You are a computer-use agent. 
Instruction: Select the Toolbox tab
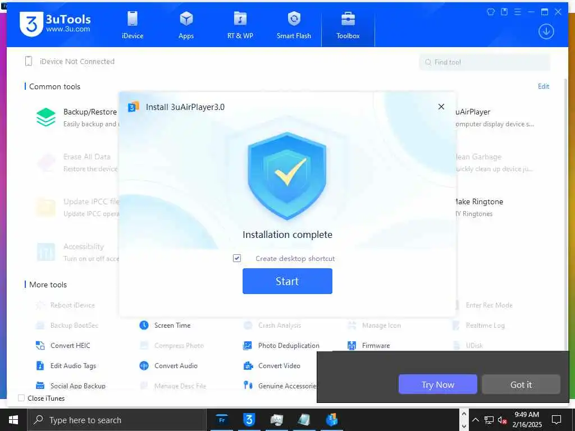pos(348,25)
